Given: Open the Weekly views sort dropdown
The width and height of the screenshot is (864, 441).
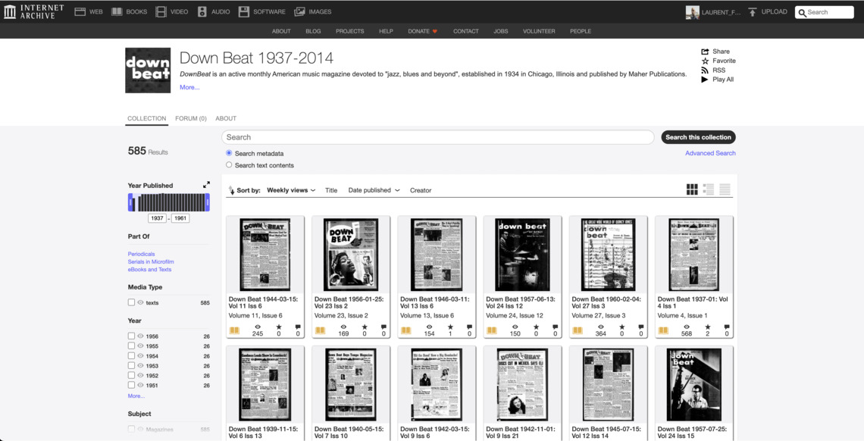Looking at the screenshot, I should click(x=291, y=190).
